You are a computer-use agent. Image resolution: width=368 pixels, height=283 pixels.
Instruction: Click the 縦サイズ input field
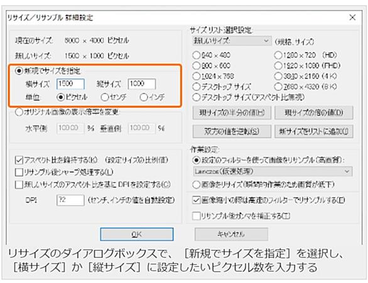click(x=142, y=83)
